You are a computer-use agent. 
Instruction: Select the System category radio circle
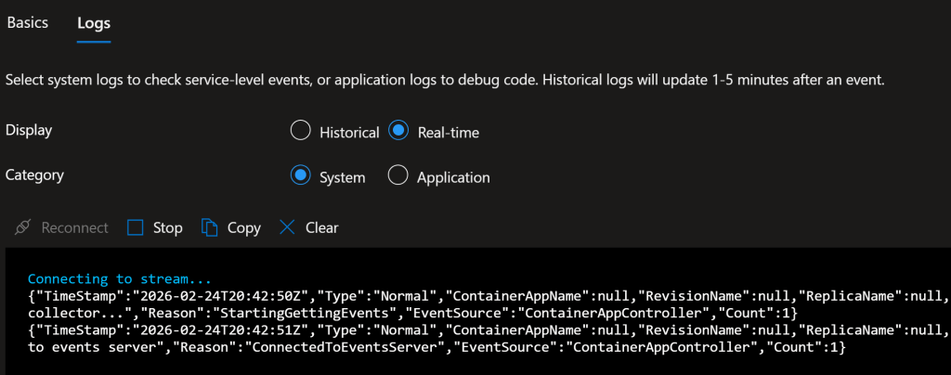(x=300, y=176)
